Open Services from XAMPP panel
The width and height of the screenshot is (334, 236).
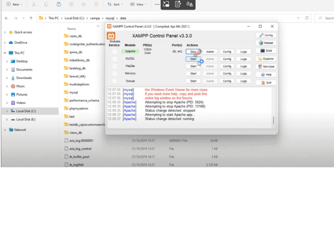pyautogui.click(x=266, y=66)
